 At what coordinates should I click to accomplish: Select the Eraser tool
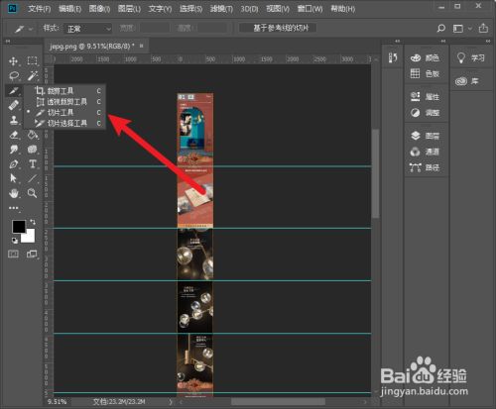(x=14, y=135)
